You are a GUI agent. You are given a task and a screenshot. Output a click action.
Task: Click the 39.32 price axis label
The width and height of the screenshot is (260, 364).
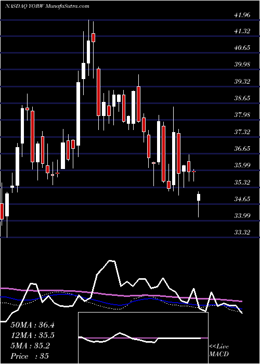click(x=242, y=81)
